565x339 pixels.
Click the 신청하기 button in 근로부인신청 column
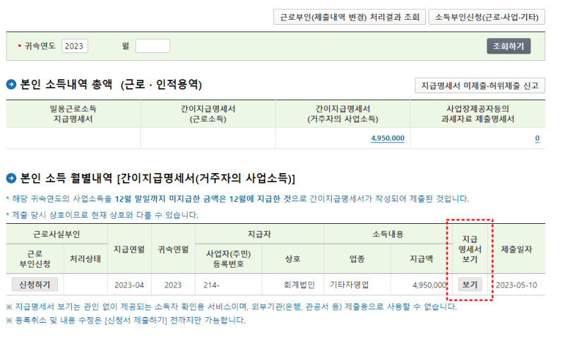pos(35,285)
